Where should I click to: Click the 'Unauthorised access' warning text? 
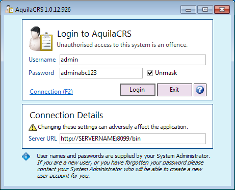pyautogui.click(x=122, y=45)
